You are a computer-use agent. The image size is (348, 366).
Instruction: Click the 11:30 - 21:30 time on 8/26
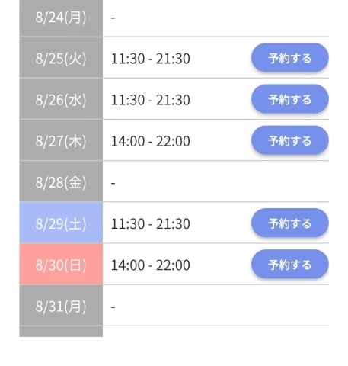point(151,100)
